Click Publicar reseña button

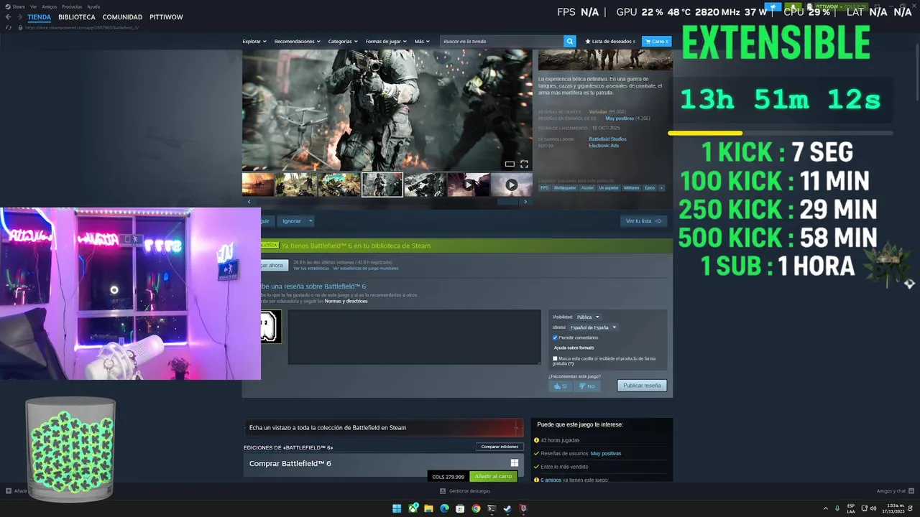pyautogui.click(x=642, y=386)
